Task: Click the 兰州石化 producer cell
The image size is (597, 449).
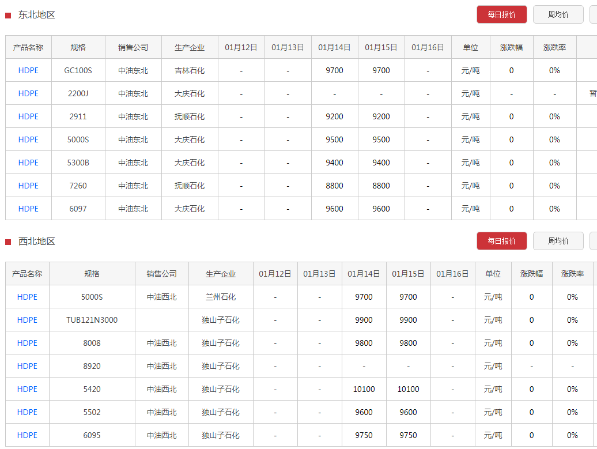Action: coord(221,297)
